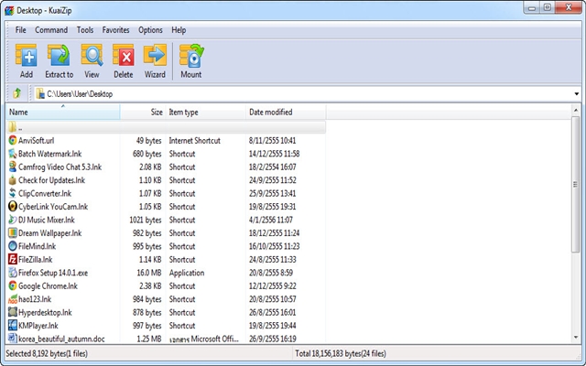
Task: Select the AnviSoft.url file icon
Action: click(13, 140)
